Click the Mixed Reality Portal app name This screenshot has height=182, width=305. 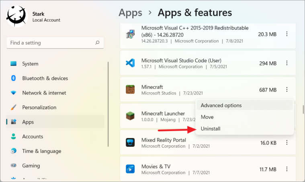point(164,140)
